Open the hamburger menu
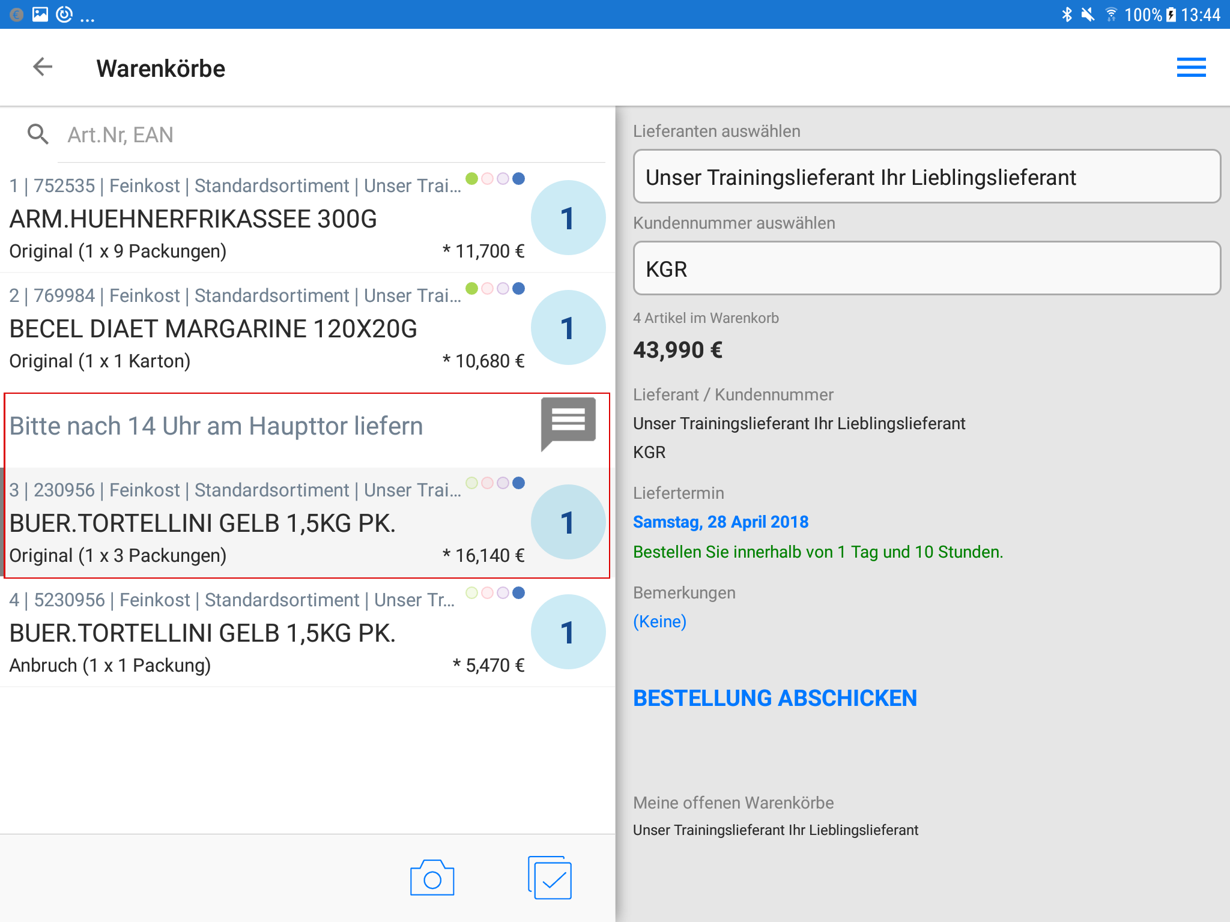Screen dimensions: 1230x922 coord(1190,68)
